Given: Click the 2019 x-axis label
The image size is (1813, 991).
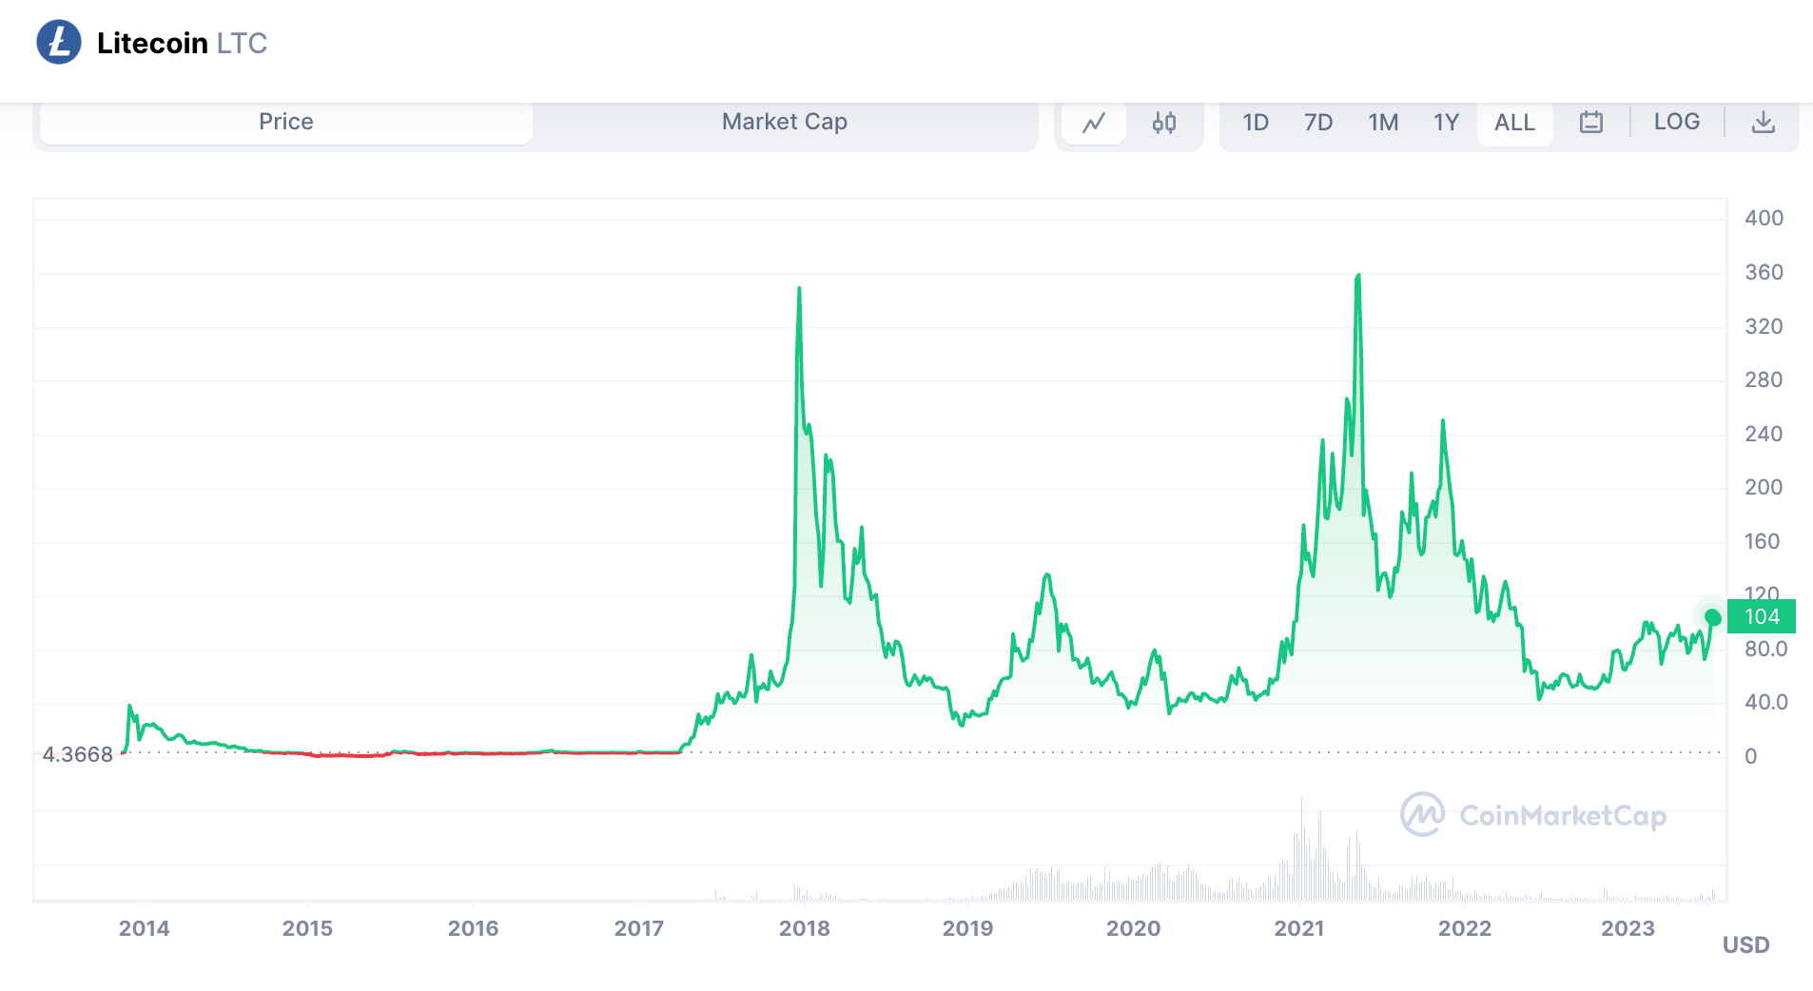Looking at the screenshot, I should [x=968, y=928].
